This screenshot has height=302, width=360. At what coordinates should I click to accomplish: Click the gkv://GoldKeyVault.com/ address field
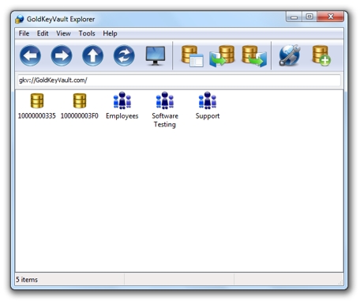[x=179, y=80]
